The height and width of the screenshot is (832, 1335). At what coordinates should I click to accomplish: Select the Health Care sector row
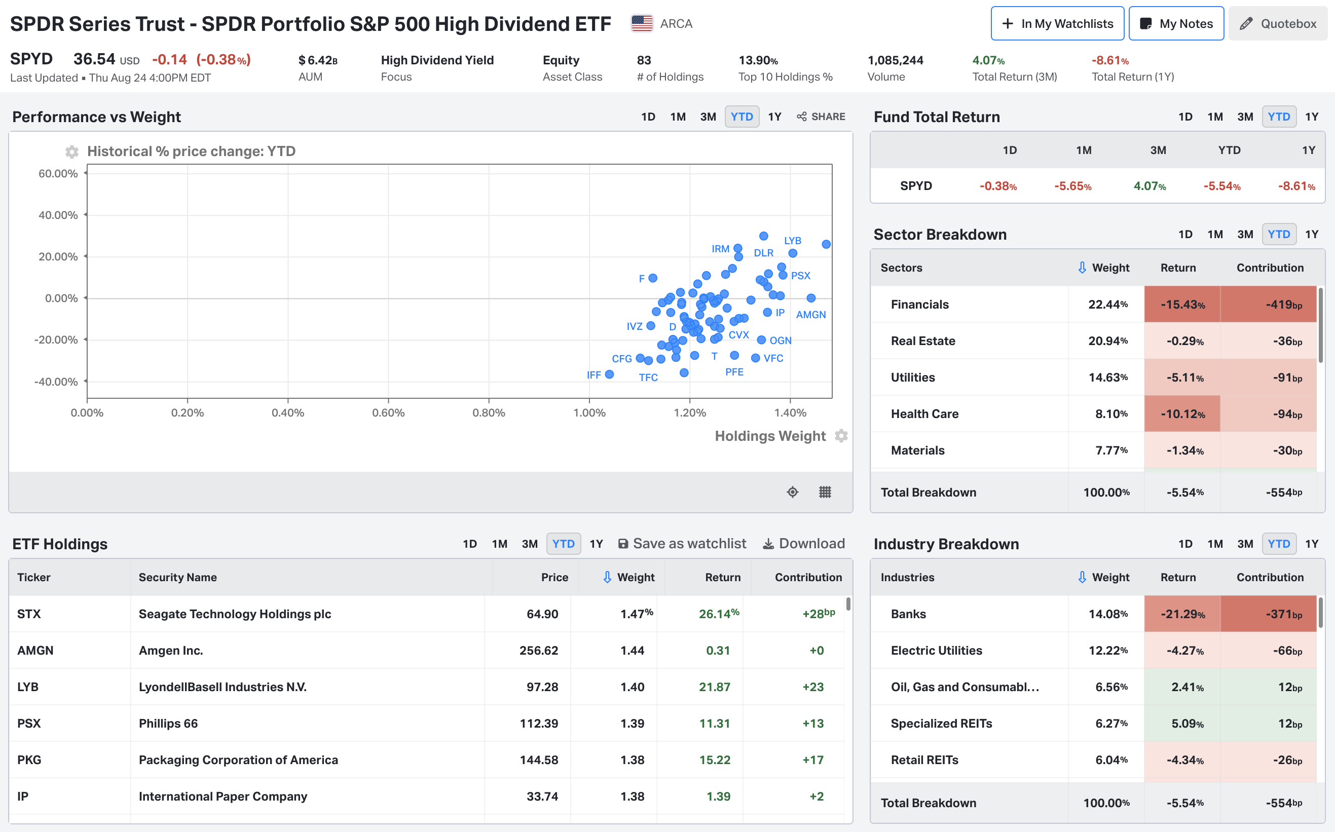pyautogui.click(x=1093, y=414)
